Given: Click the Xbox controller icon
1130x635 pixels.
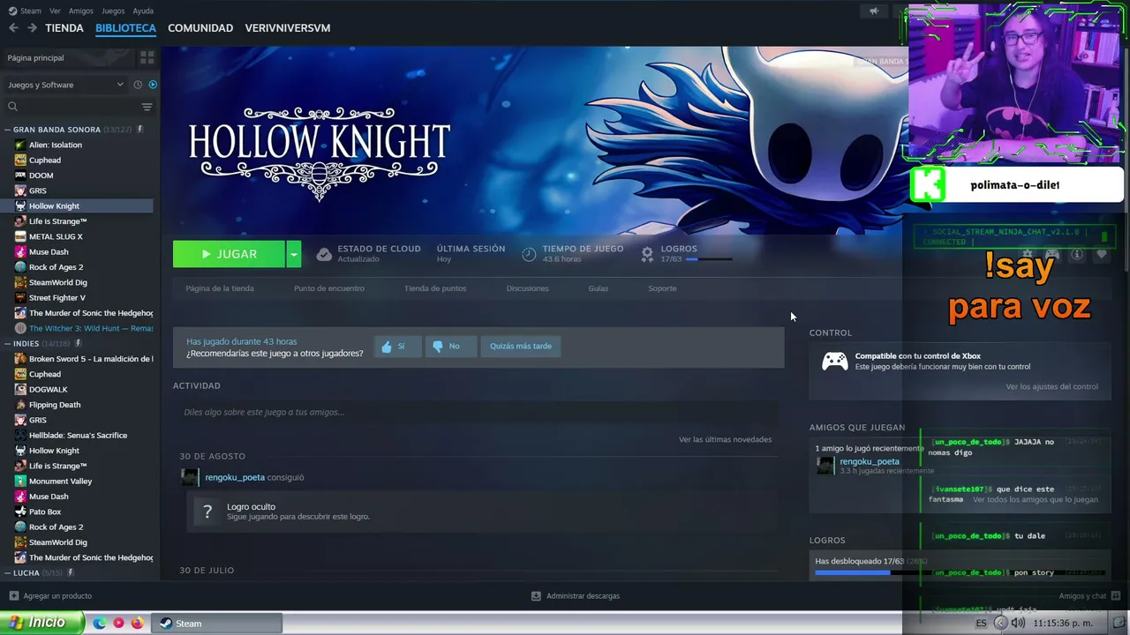Looking at the screenshot, I should click(x=835, y=362).
